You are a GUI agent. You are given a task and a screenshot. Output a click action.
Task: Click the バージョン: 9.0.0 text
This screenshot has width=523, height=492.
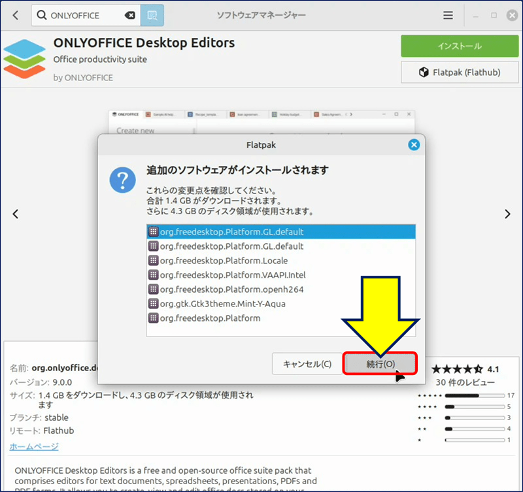pos(41,382)
